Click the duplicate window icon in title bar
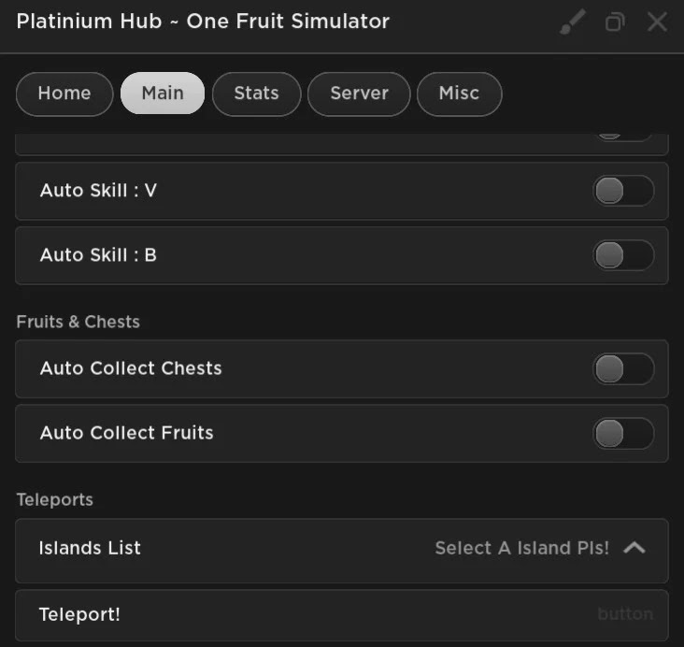Viewport: 684px width, 647px height. point(615,22)
